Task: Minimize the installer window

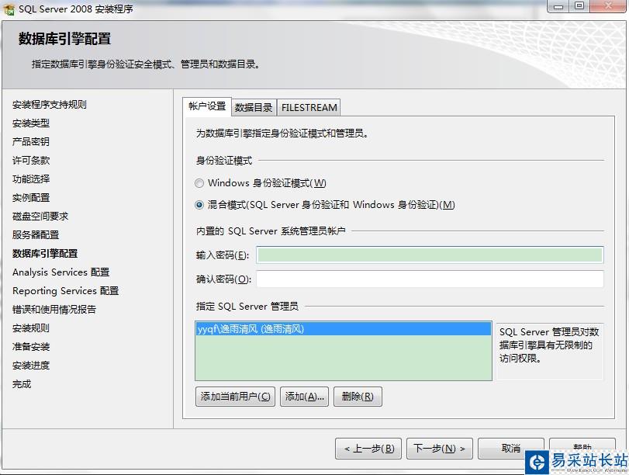Action: click(558, 6)
